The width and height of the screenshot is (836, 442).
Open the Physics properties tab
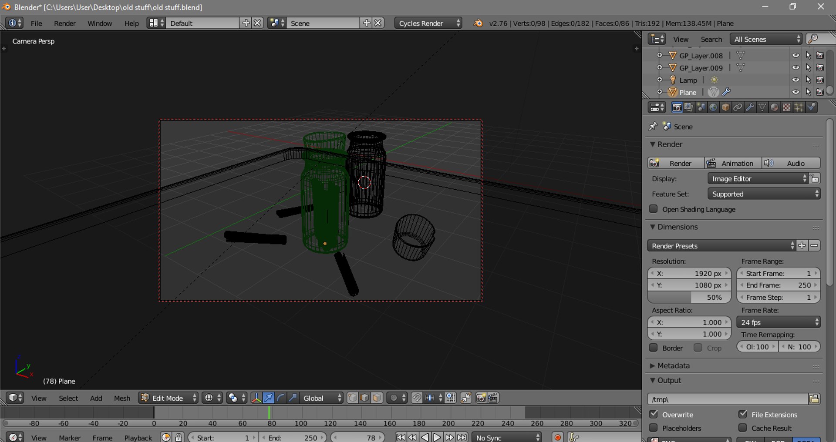click(x=811, y=107)
